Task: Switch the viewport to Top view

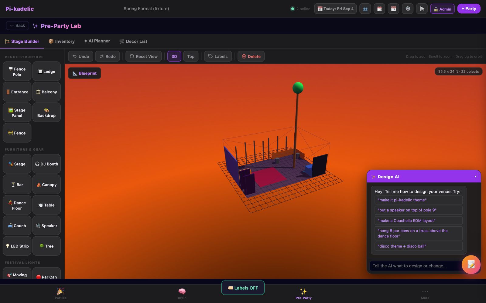Action: pyautogui.click(x=191, y=56)
